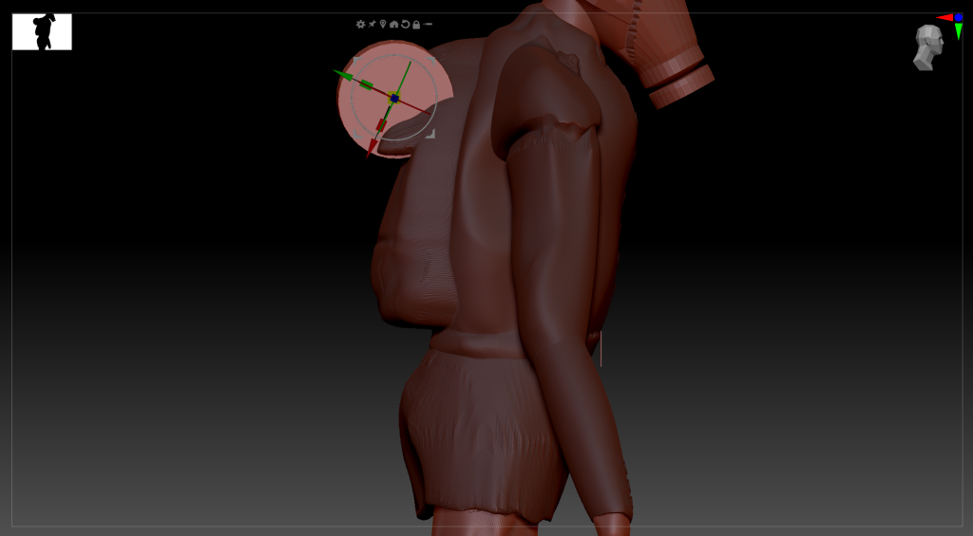Click the gizmo Sticky Mode pin icon
973x536 pixels.
372,25
